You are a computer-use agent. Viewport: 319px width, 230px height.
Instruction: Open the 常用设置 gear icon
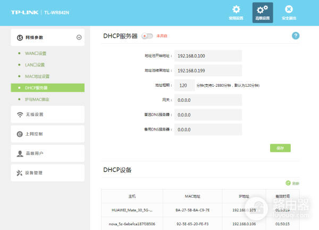coord(236,10)
